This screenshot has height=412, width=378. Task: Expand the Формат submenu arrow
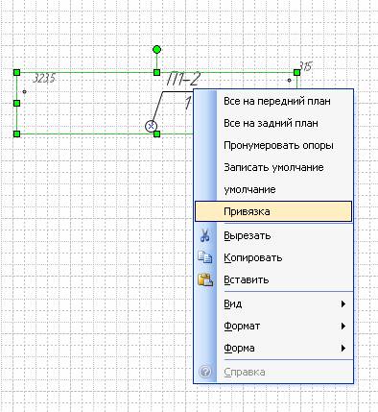coord(343,326)
